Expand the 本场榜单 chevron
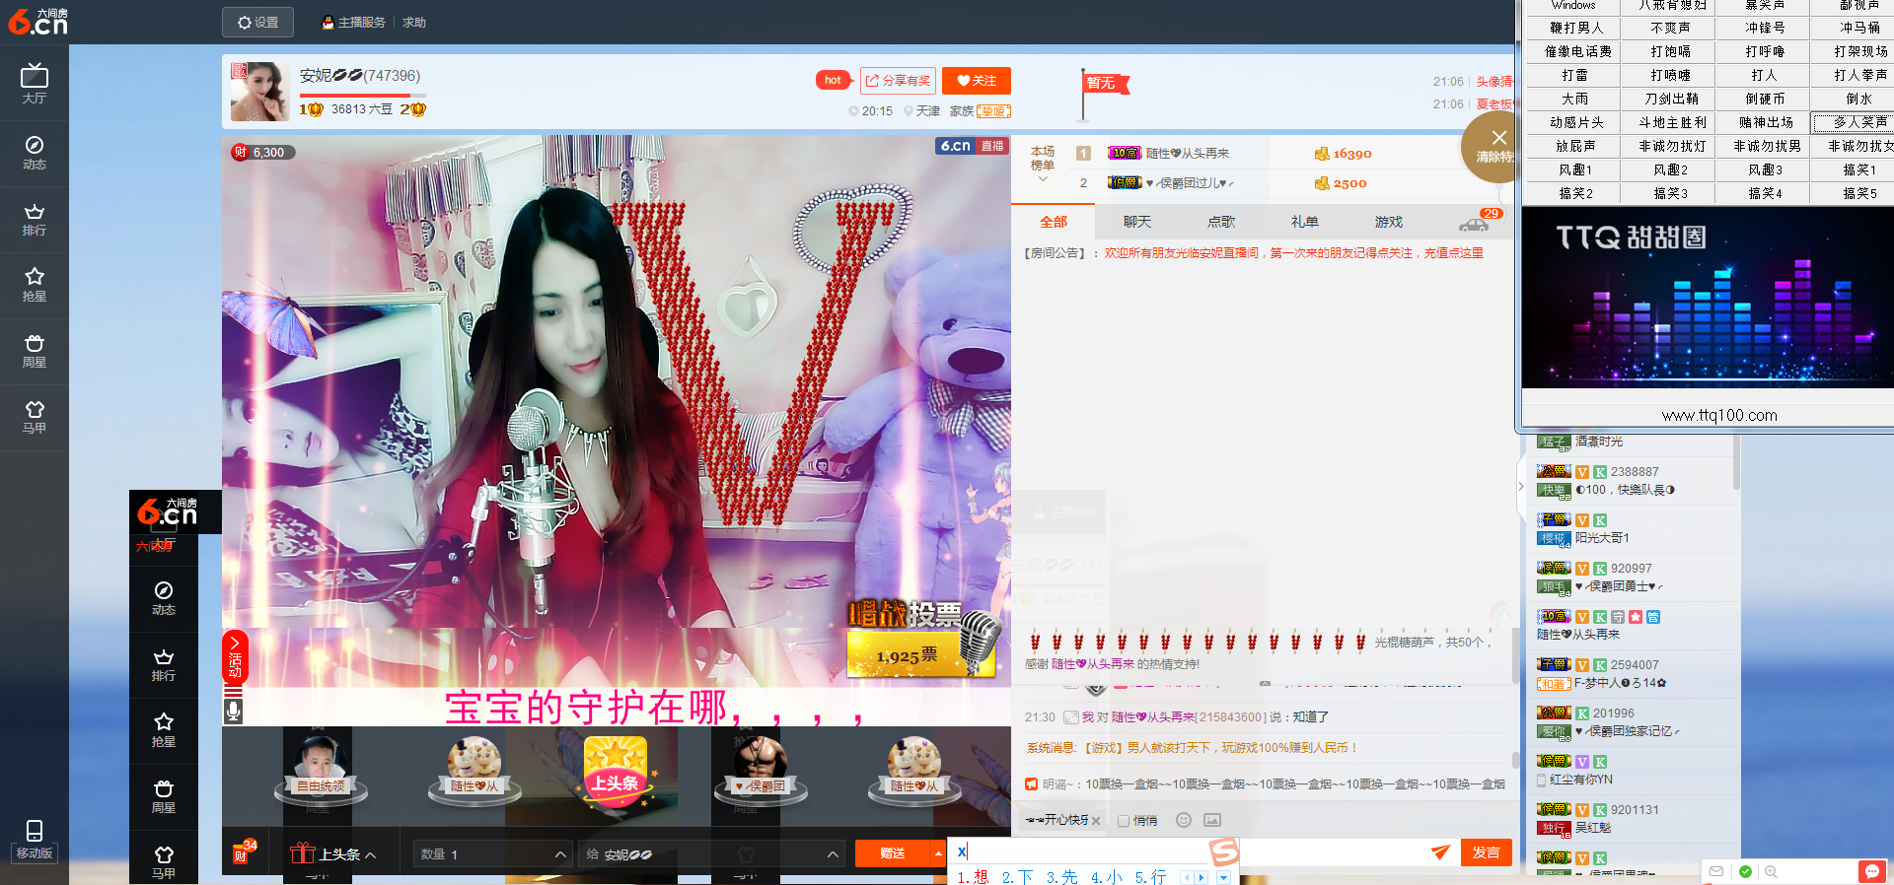Image resolution: width=1894 pixels, height=885 pixels. 1043,179
